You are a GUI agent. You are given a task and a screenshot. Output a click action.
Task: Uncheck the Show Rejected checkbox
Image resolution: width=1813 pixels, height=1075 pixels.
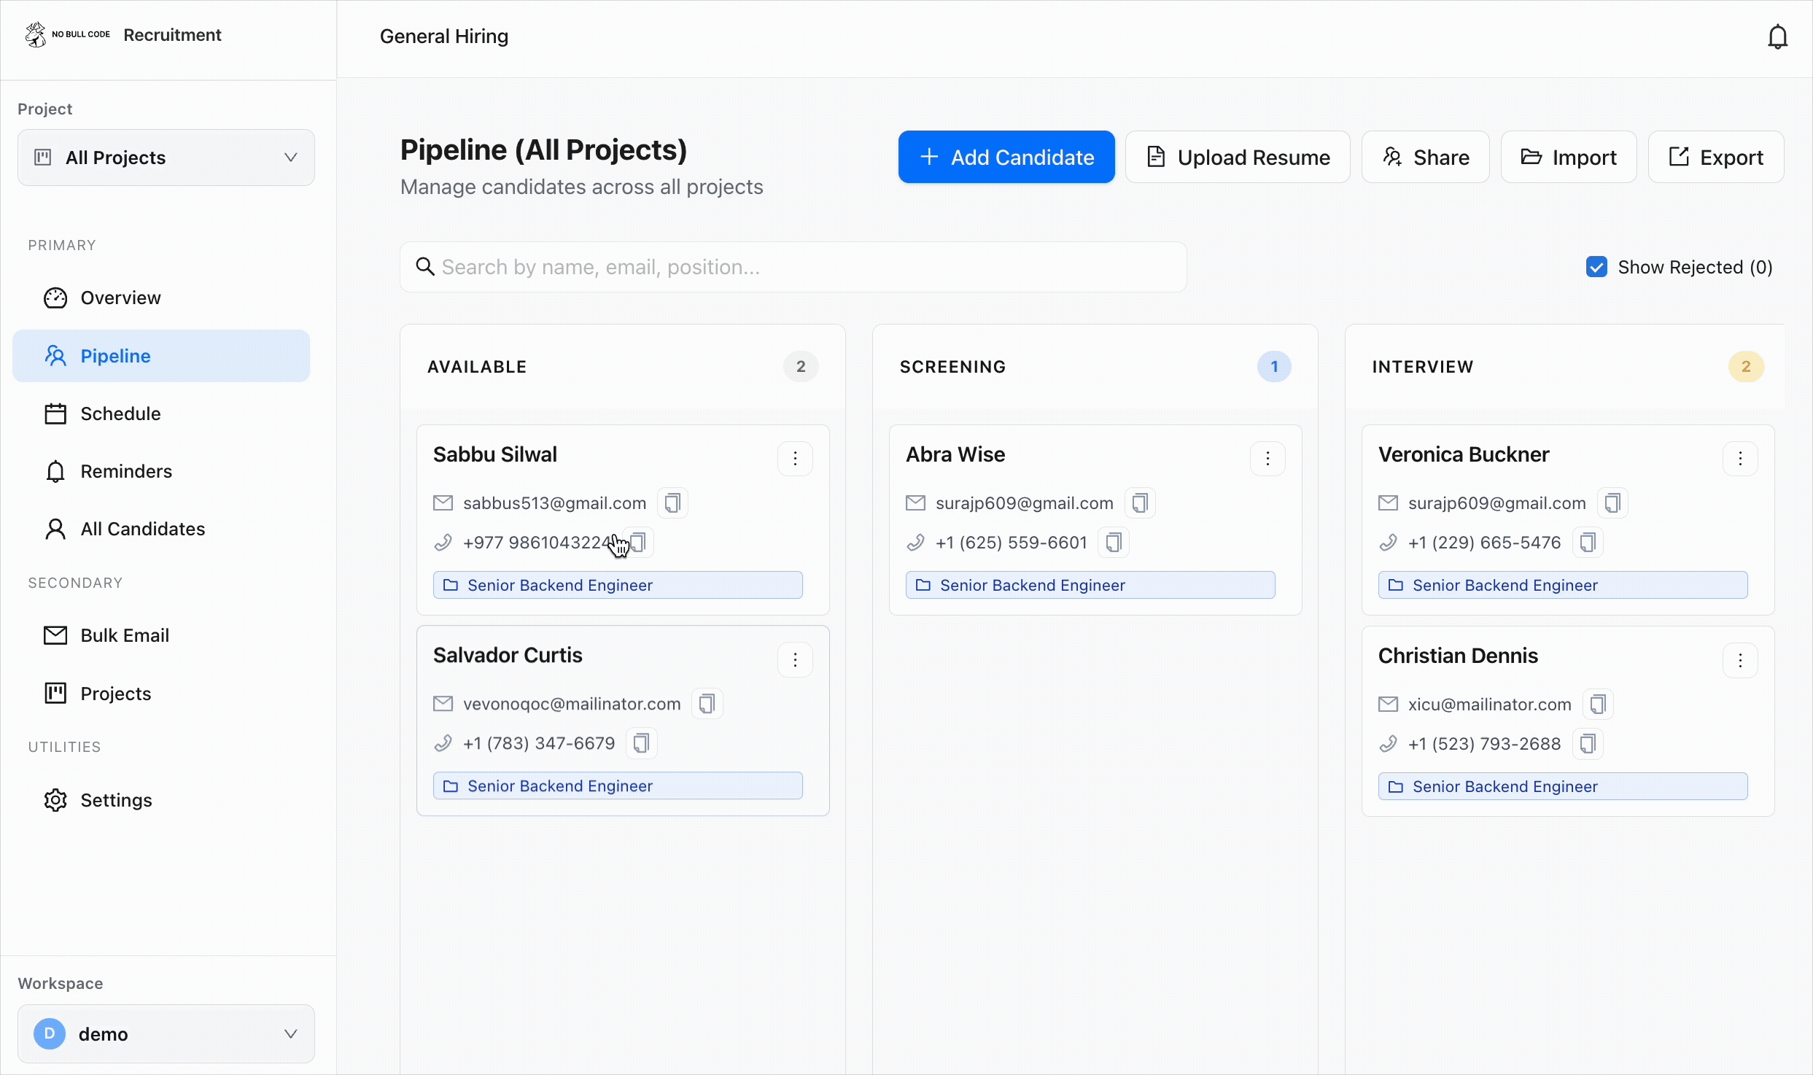coord(1596,267)
